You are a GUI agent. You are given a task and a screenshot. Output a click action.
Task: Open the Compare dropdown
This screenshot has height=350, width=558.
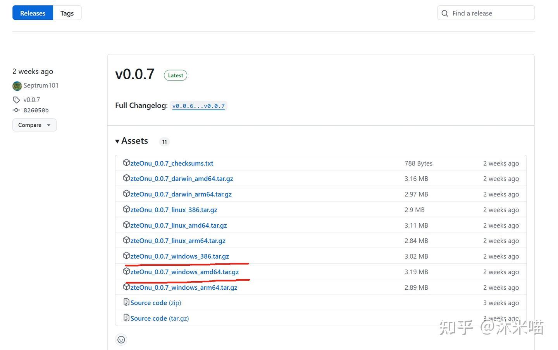click(x=34, y=125)
